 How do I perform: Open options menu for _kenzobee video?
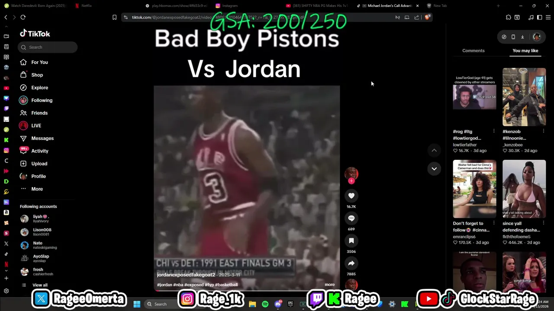543,131
